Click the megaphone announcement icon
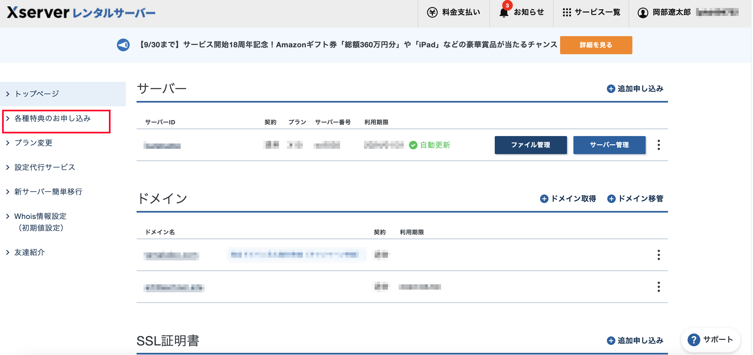This screenshot has height=355, width=753. point(123,45)
